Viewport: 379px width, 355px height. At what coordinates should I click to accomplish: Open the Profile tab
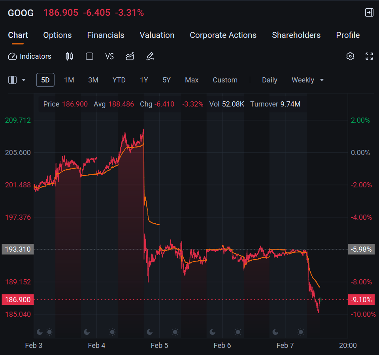(348, 35)
